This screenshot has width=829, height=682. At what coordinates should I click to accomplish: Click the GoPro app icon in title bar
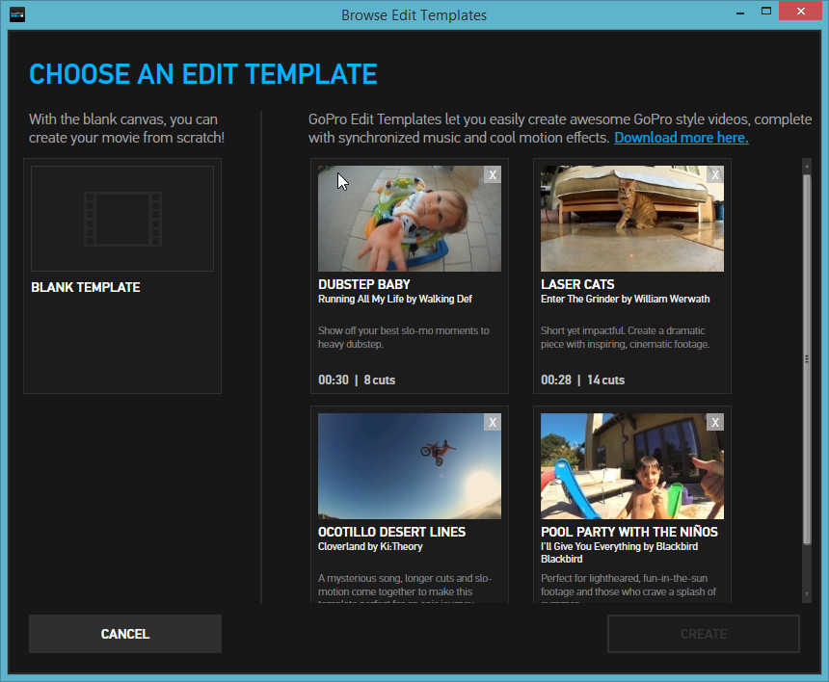[x=17, y=14]
